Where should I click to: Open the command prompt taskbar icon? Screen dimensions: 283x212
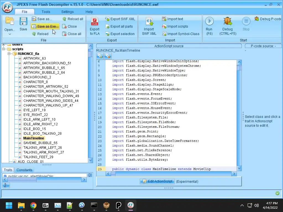[x=94, y=205]
